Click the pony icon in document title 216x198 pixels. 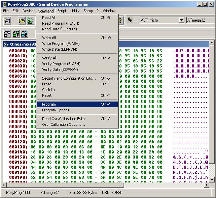click(6, 44)
